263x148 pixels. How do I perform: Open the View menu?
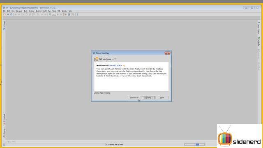click(x=13, y=11)
